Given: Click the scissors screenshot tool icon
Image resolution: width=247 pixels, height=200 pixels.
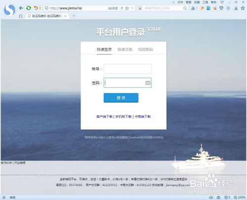Looking at the screenshot, I should pos(193,8).
